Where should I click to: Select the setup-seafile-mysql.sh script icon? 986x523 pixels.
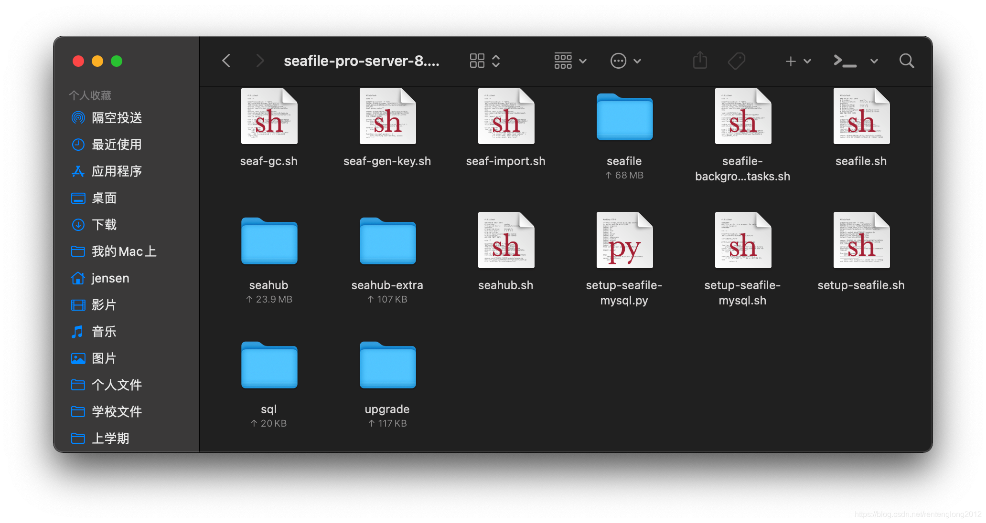[743, 240]
